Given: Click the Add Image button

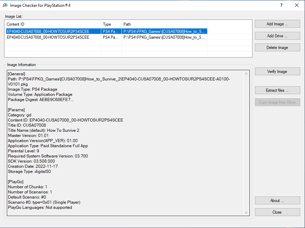Looking at the screenshot, I should [277, 24].
